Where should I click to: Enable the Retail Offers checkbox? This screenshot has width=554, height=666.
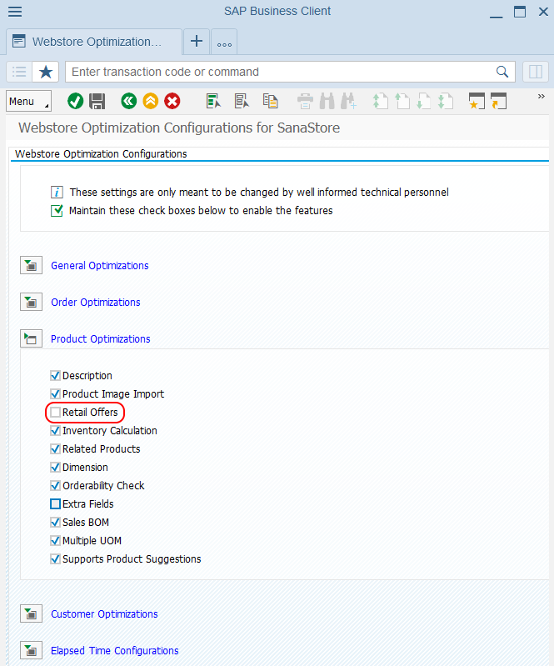pos(55,412)
